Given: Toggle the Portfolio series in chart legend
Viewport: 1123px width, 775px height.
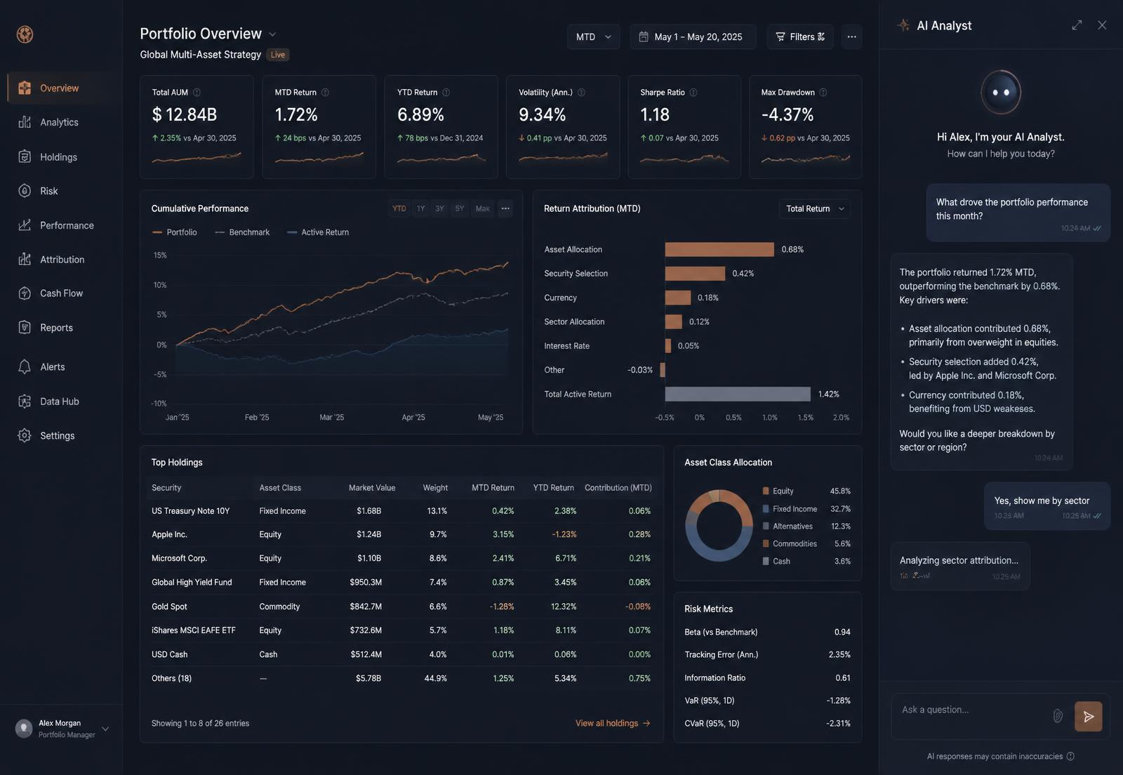Looking at the screenshot, I should (x=175, y=232).
